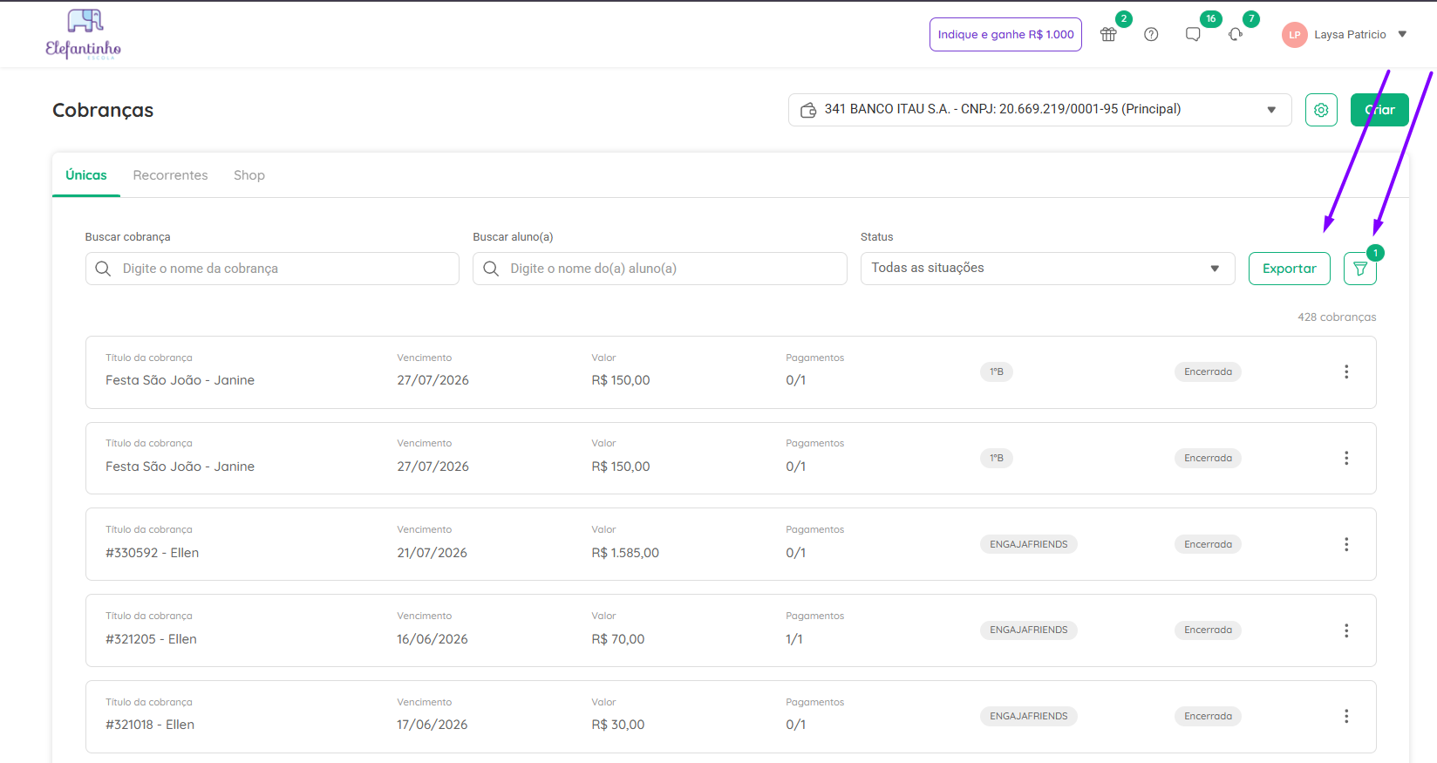Click the green Criar button
Image resolution: width=1437 pixels, height=763 pixels.
pos(1379,110)
